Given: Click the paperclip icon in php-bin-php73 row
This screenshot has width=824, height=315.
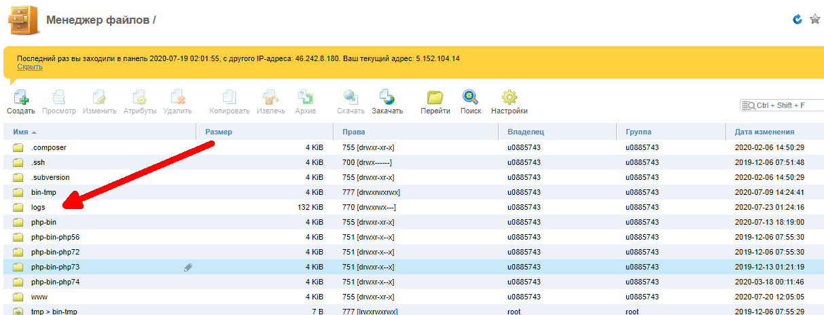Looking at the screenshot, I should pos(188,267).
